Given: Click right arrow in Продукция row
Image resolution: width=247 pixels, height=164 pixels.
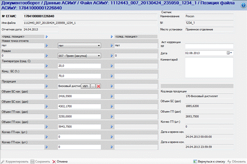Looking at the screenshot, I should [112, 86].
